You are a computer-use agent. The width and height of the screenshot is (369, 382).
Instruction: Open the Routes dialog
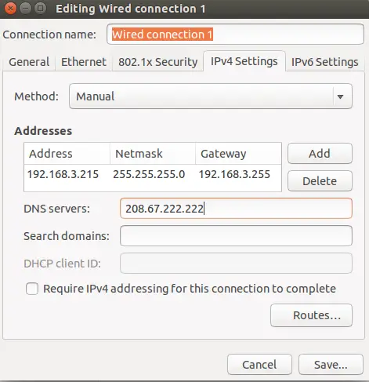pyautogui.click(x=311, y=315)
